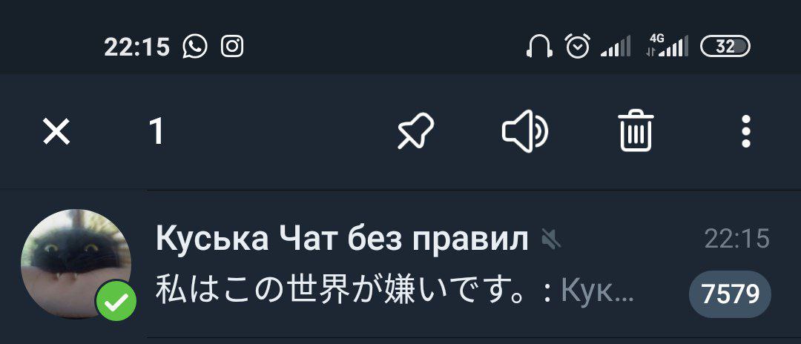The width and height of the screenshot is (801, 344).
Task: Delete selected chat with trash icon
Action: [x=636, y=130]
